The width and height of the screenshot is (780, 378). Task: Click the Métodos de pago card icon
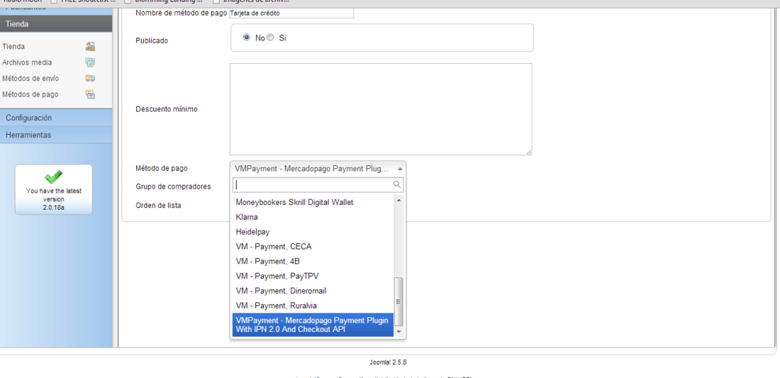tap(90, 94)
